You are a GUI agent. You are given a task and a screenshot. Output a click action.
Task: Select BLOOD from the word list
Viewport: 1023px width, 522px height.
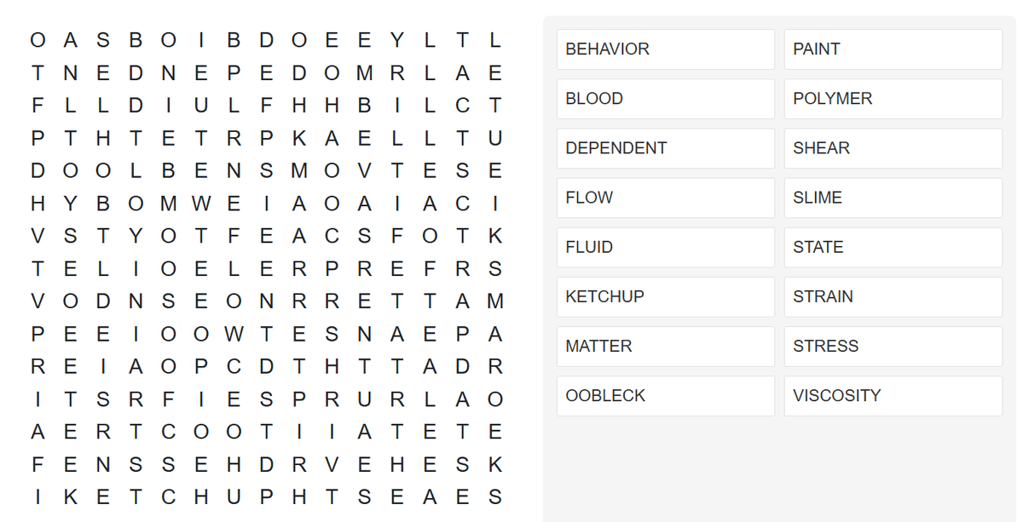pos(665,99)
